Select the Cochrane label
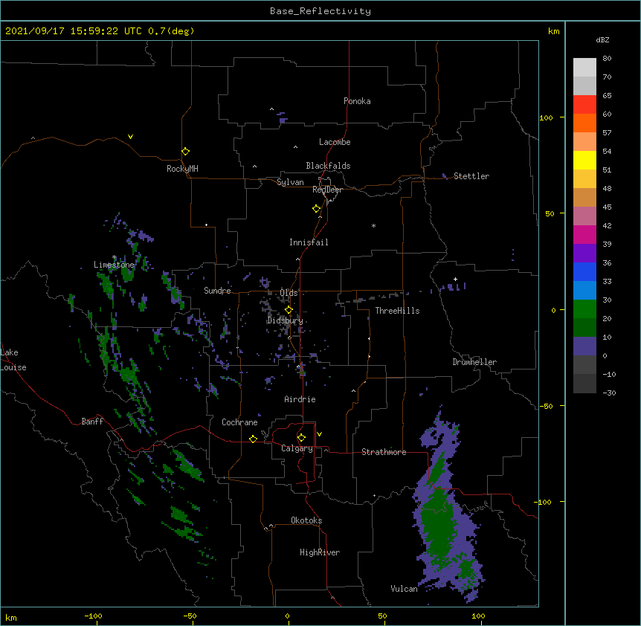Screen dimensions: 641x626 (x=239, y=422)
